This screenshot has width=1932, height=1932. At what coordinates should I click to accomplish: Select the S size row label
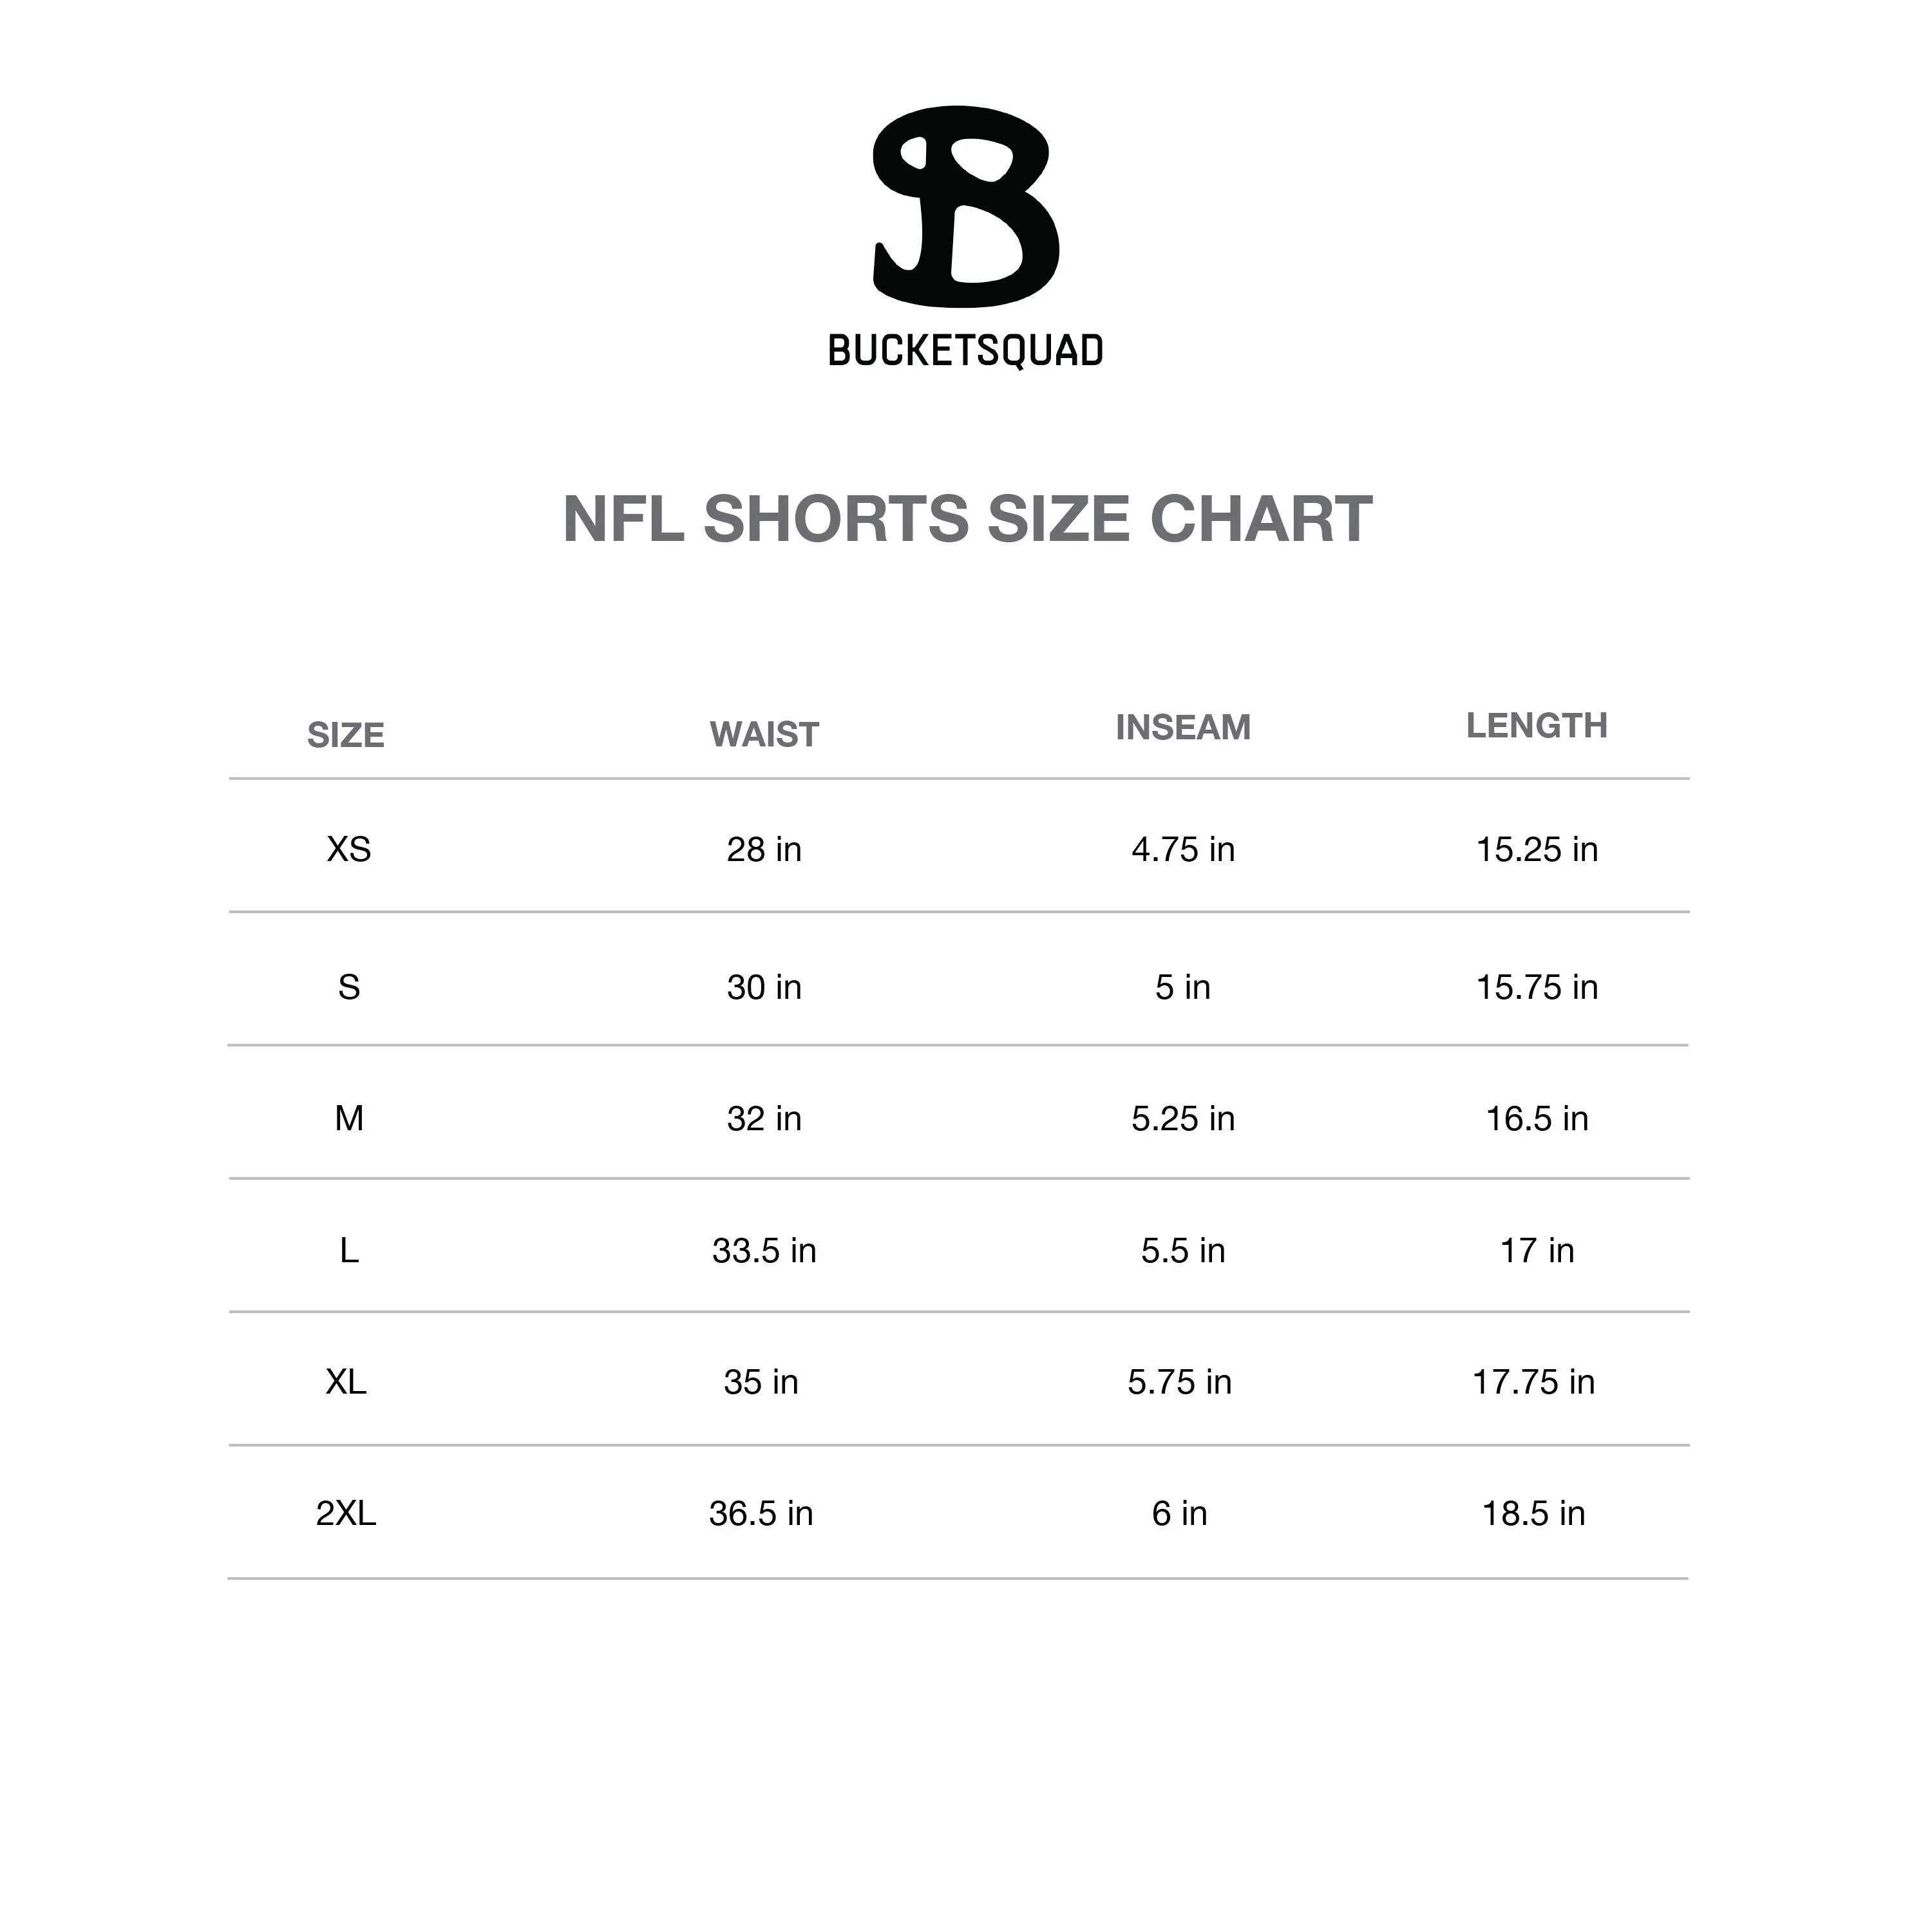348,987
